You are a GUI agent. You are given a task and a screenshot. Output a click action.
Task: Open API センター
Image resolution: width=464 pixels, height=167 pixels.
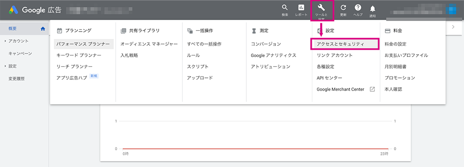329,78
